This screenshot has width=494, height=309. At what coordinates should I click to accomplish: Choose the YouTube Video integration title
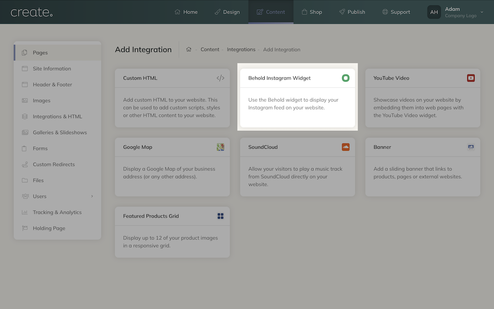[391, 78]
